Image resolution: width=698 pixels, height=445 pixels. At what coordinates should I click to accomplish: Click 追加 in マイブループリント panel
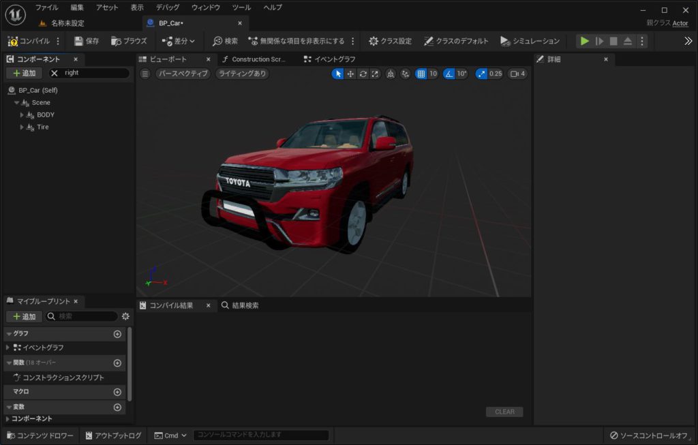point(25,316)
